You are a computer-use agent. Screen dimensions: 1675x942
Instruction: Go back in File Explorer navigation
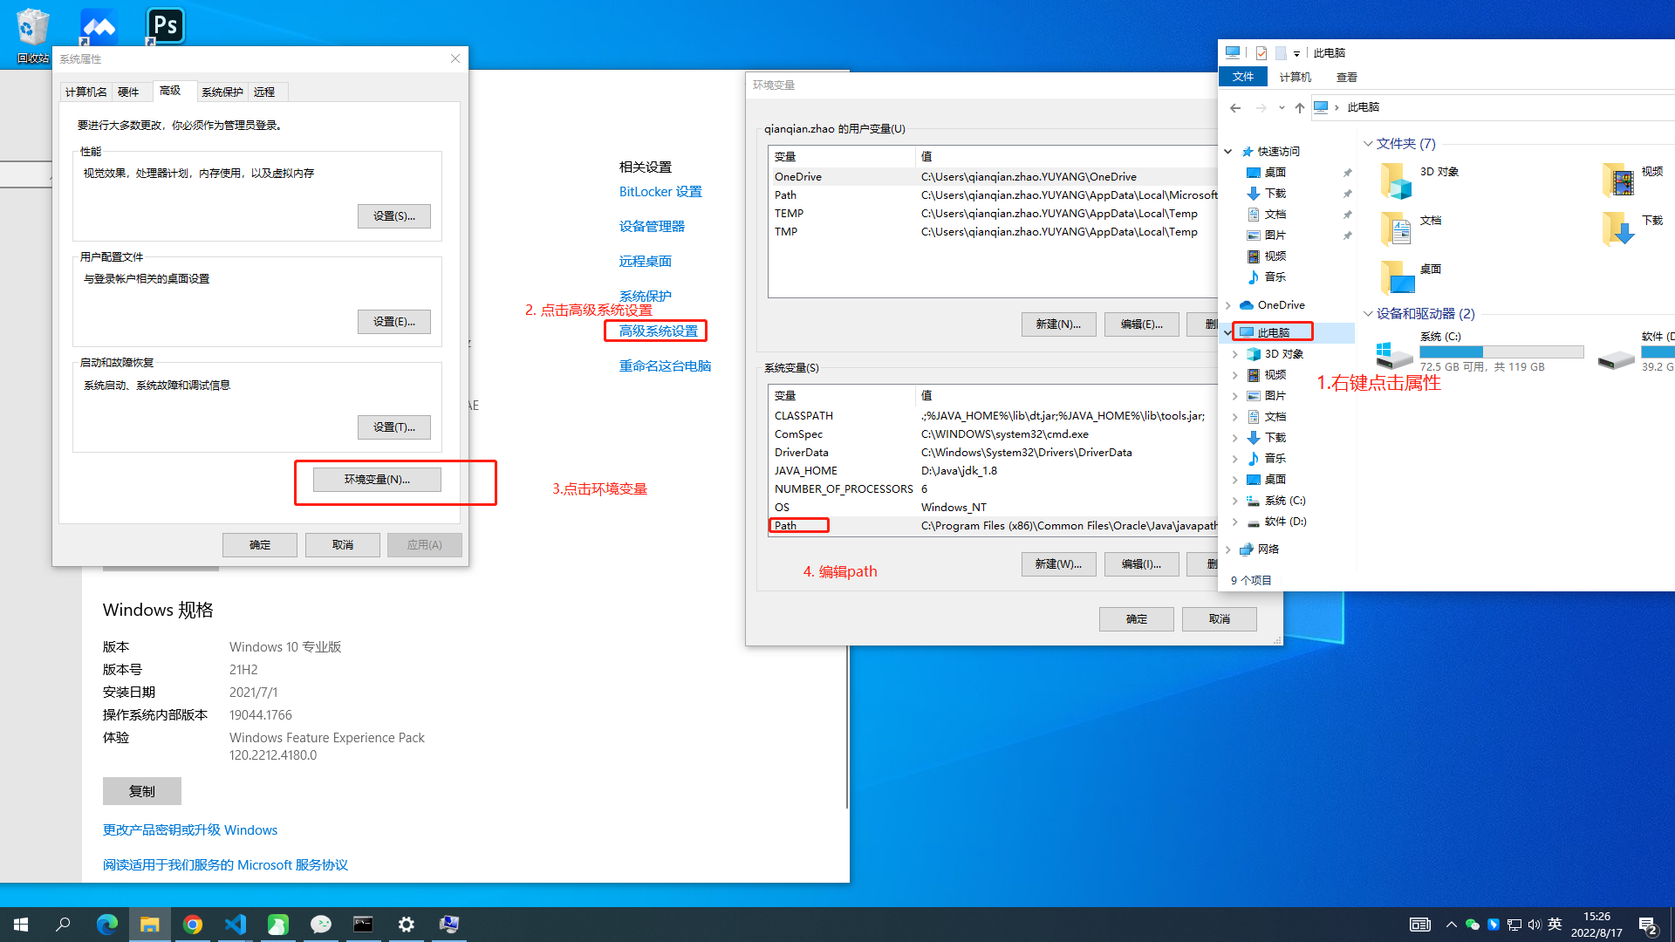(x=1235, y=107)
